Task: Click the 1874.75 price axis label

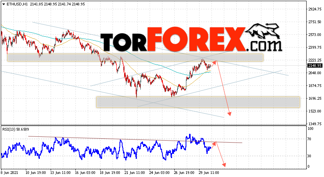Action: point(315,86)
